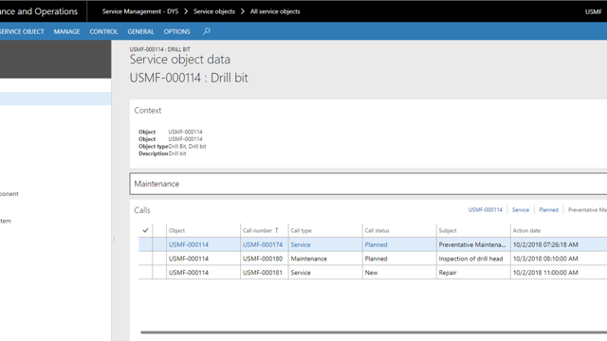Select call number USMF-000180 cell

263,259
